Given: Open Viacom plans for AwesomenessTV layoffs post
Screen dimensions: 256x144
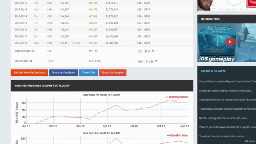Looking at the screenshot, I should click(x=228, y=127).
